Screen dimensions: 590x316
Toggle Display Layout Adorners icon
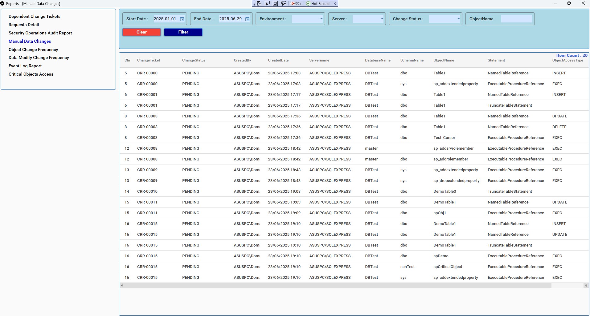(275, 3)
